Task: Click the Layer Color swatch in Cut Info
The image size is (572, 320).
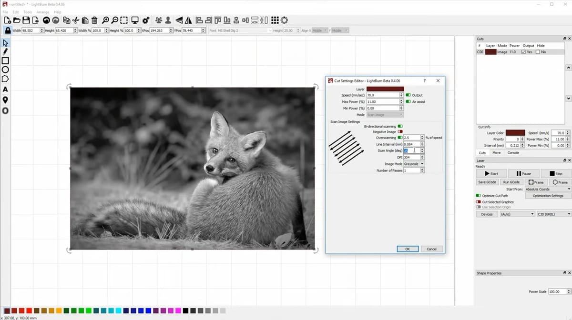Action: (x=515, y=133)
